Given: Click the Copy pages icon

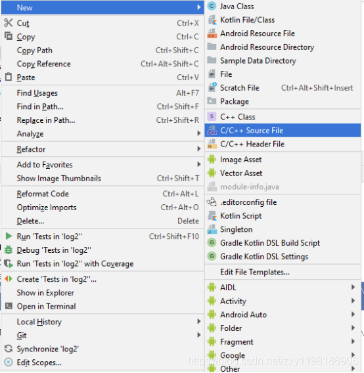Looking at the screenshot, I should coord(9,36).
